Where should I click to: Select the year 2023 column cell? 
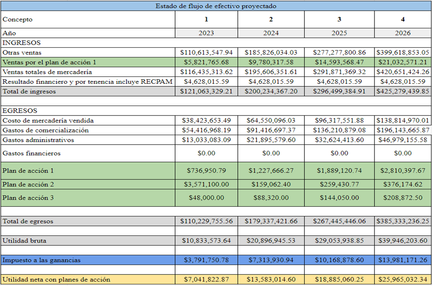(206, 33)
